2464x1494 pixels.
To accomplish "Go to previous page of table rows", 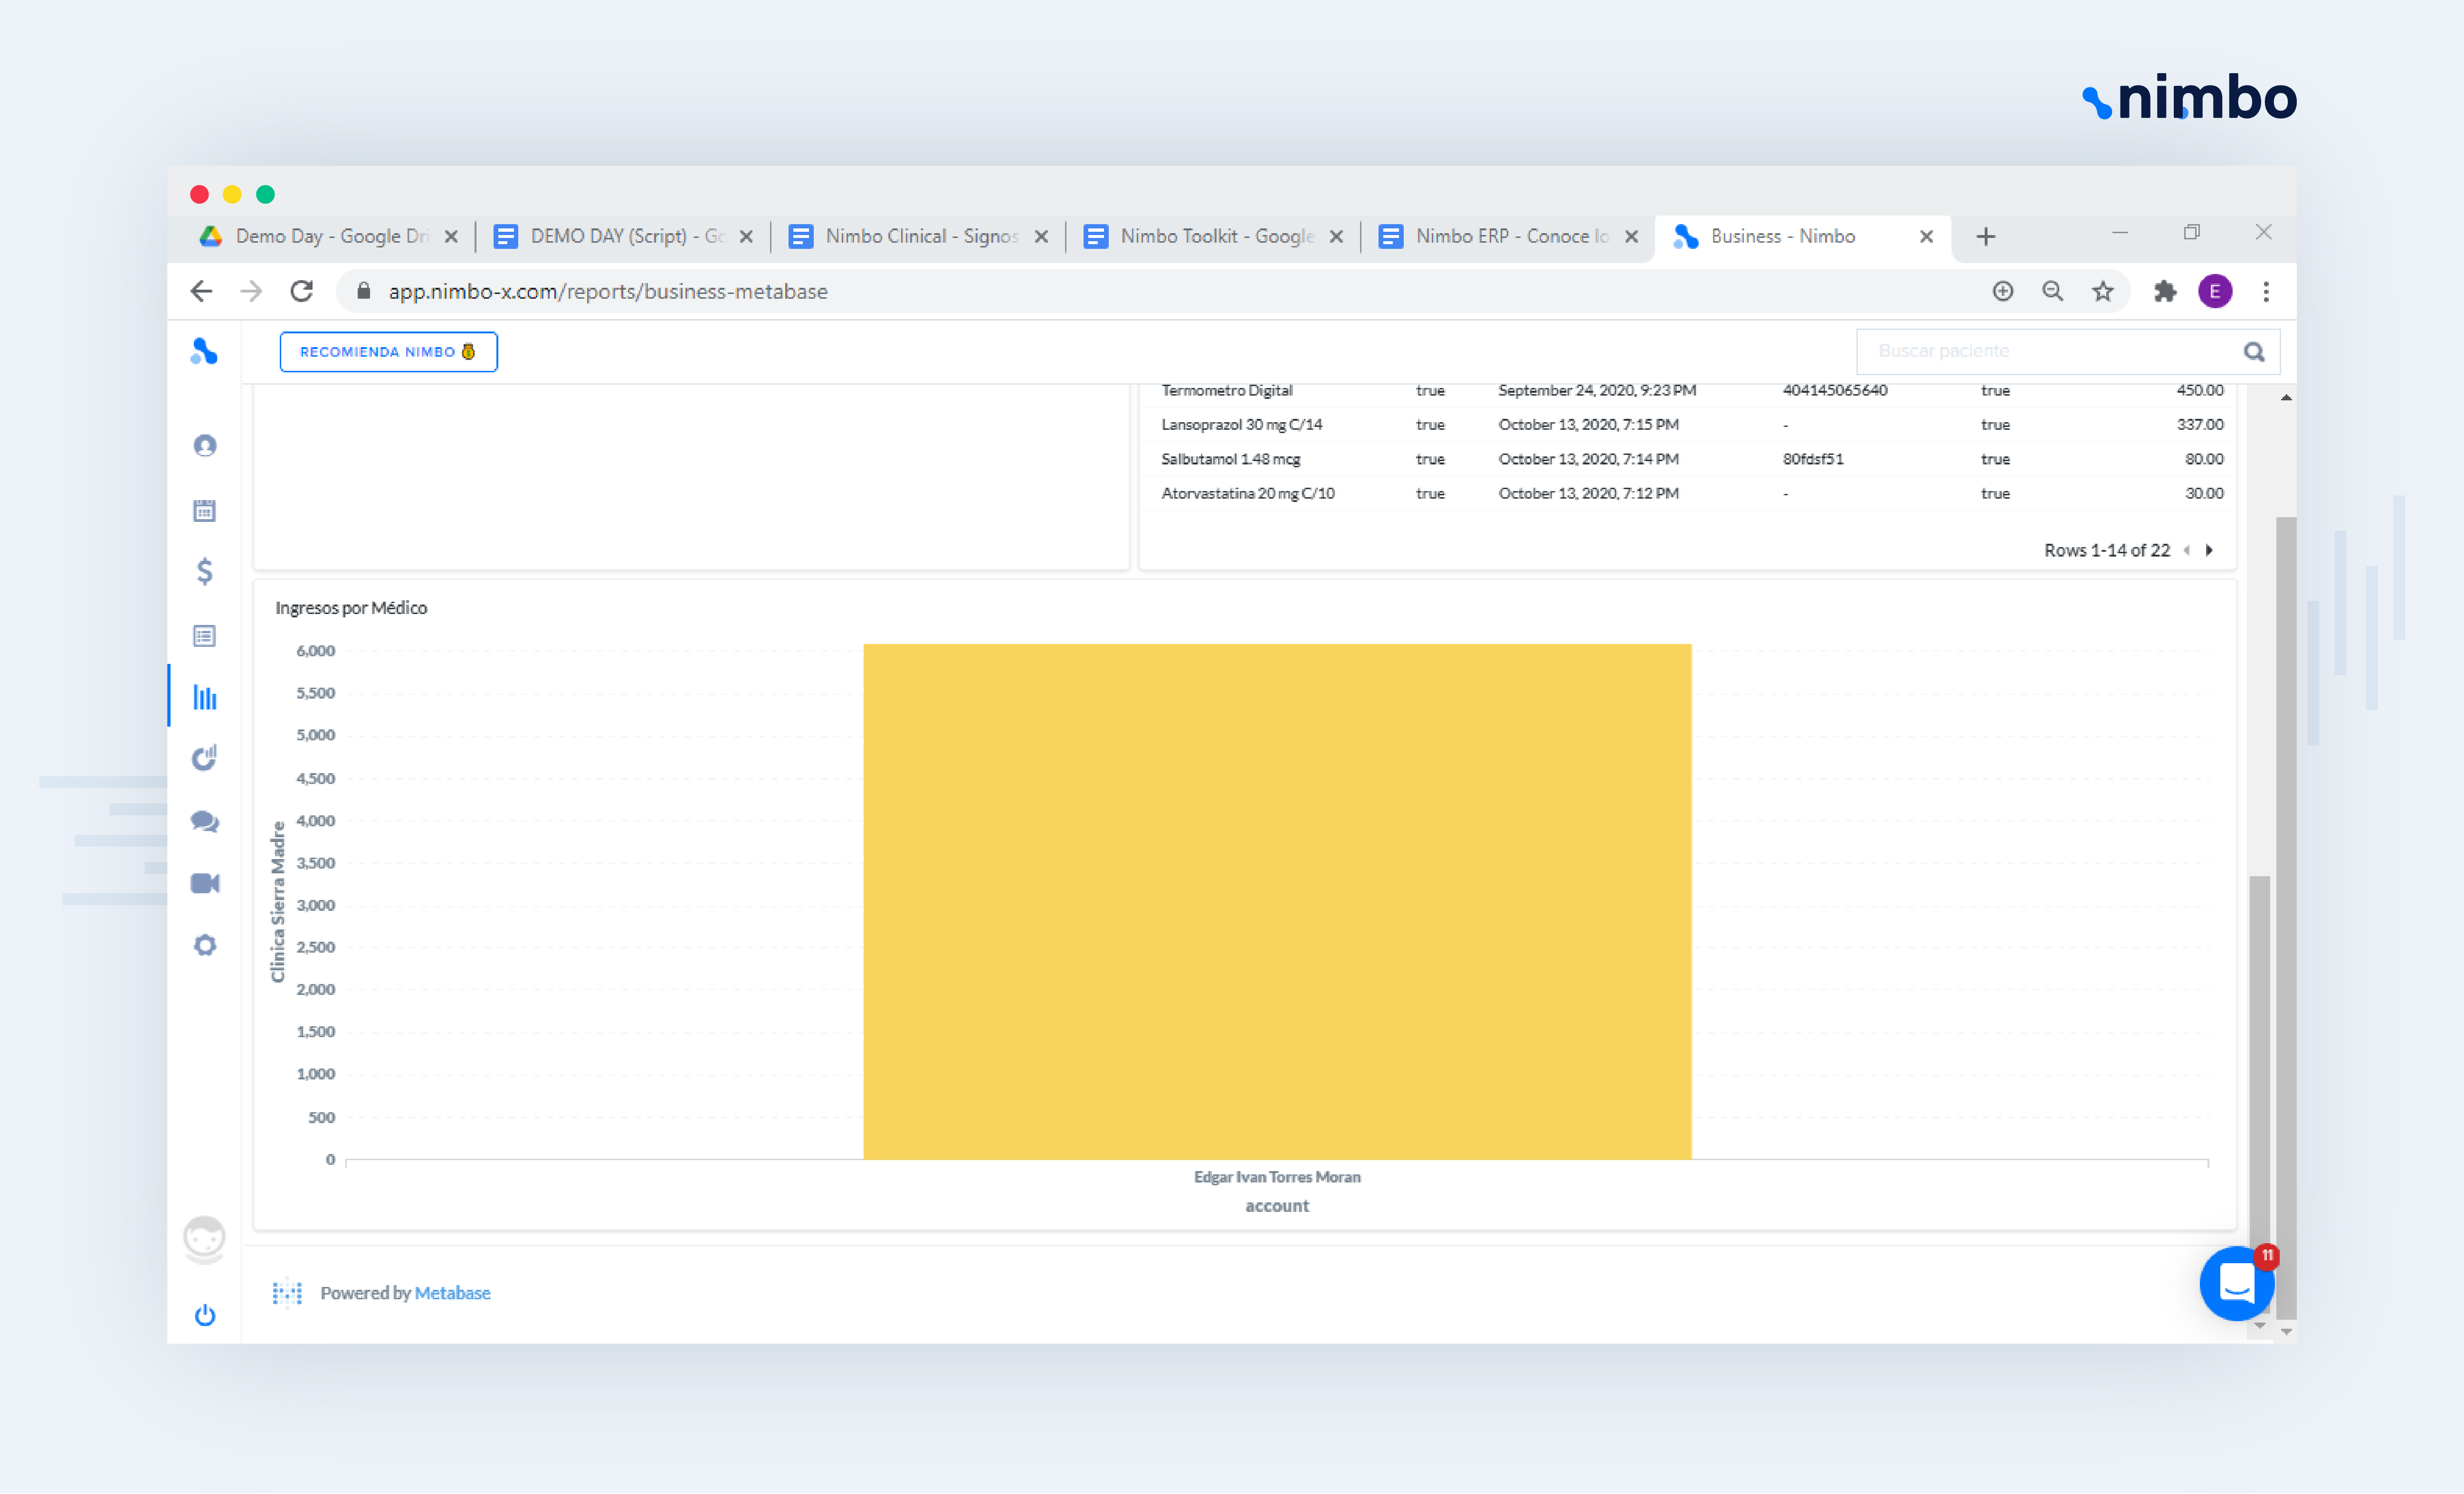I will pos(2187,550).
